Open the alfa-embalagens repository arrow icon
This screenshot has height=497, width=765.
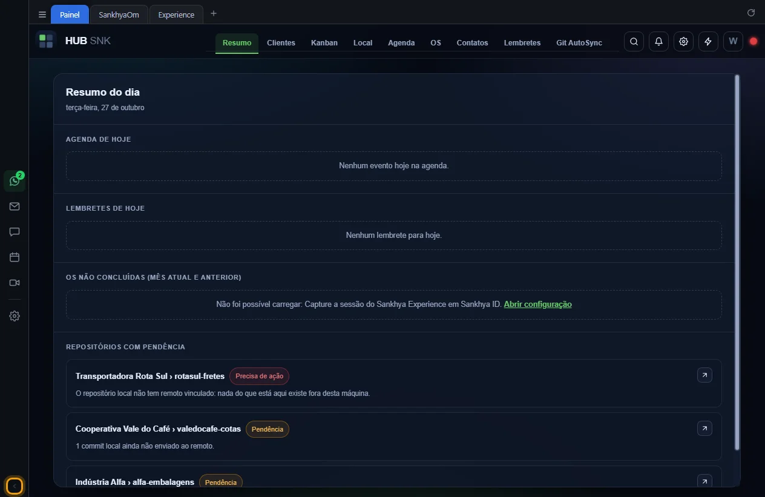pyautogui.click(x=704, y=481)
